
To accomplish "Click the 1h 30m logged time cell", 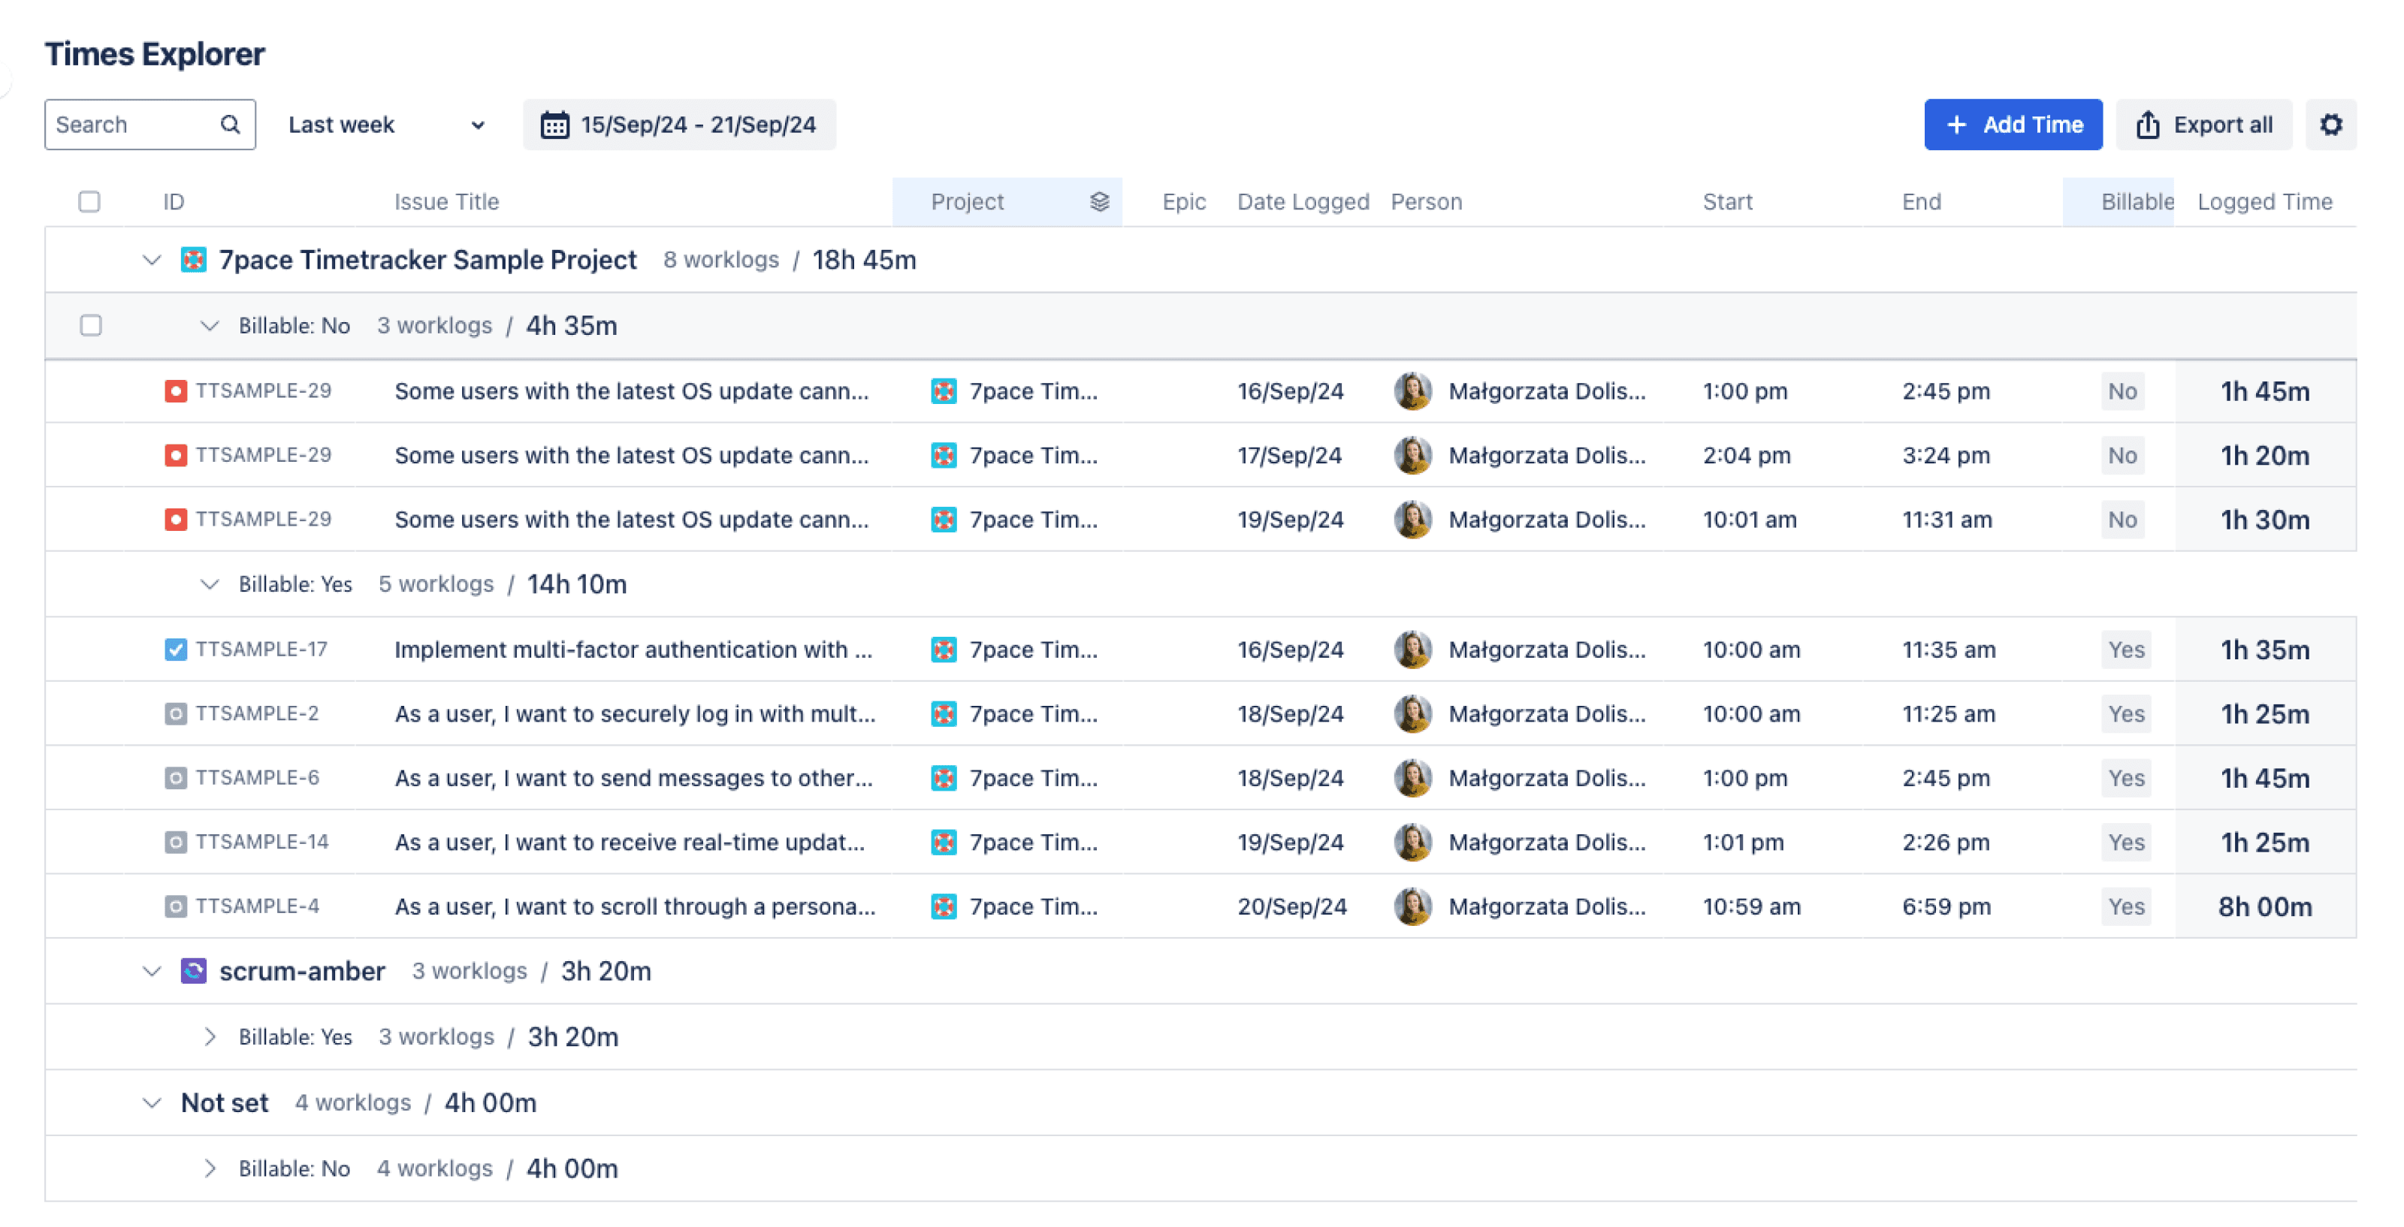I will 2265,520.
